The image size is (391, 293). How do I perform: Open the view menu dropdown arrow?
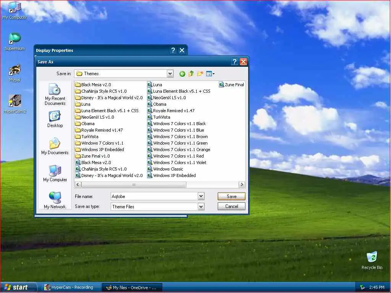(x=213, y=74)
